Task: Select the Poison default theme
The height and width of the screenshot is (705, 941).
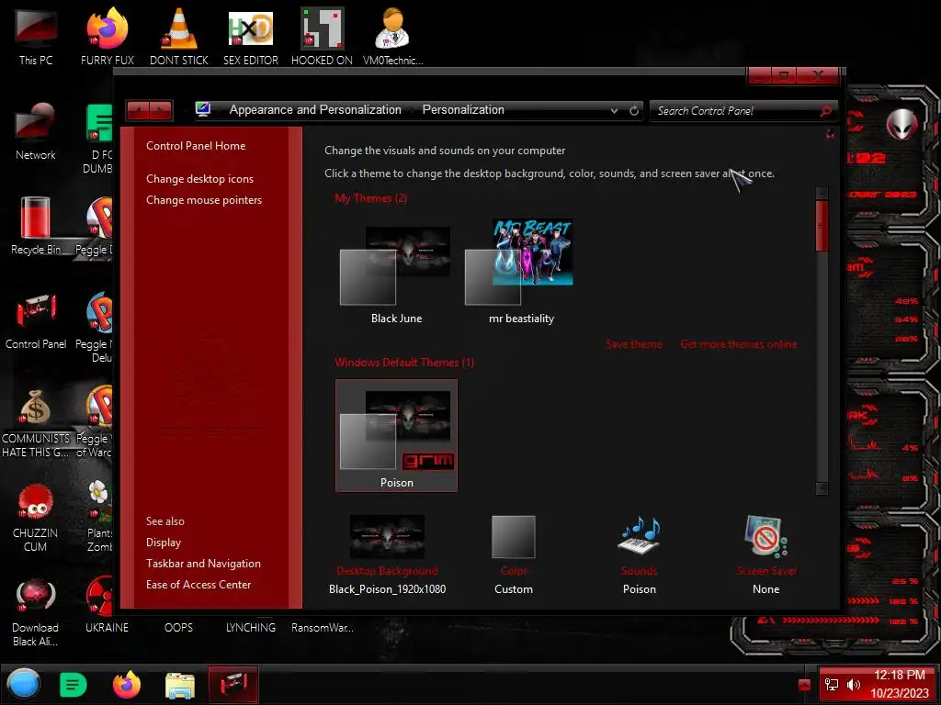Action: 396,435
